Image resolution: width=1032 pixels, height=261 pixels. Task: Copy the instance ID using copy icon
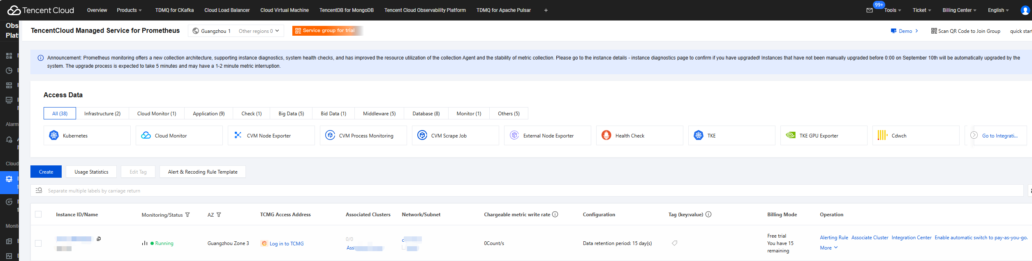[x=99, y=239]
